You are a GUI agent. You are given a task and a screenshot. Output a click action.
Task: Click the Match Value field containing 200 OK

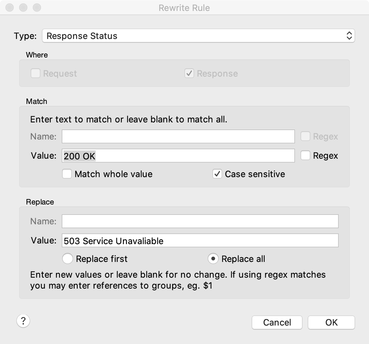(x=178, y=156)
